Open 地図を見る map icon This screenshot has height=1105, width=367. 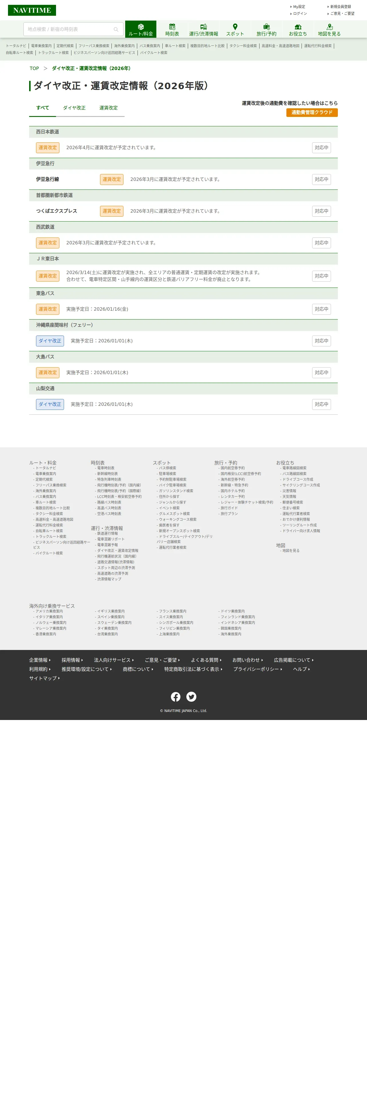point(329,27)
